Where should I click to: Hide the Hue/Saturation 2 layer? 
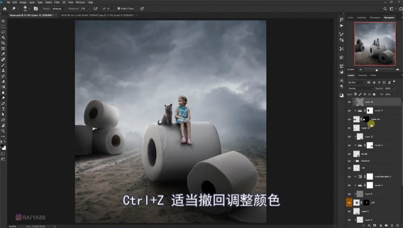pos(349,177)
